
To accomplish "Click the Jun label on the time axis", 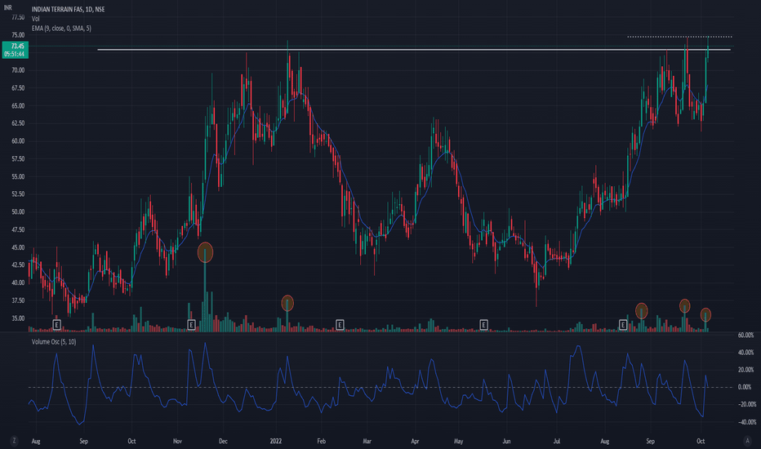I will 506,441.
